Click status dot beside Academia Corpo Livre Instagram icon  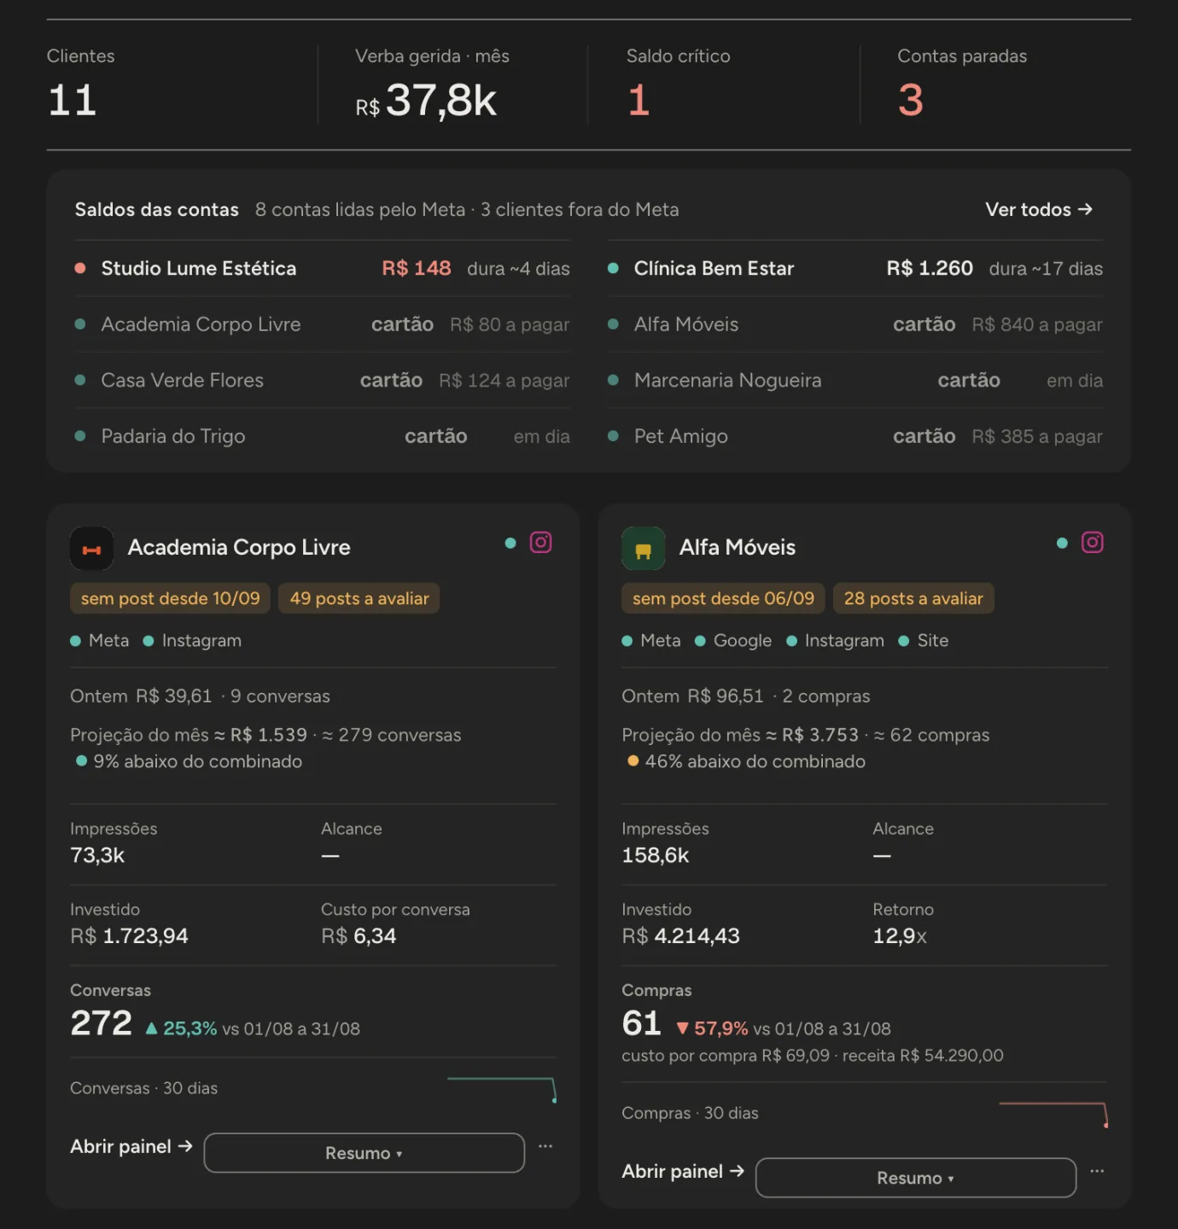click(x=510, y=543)
